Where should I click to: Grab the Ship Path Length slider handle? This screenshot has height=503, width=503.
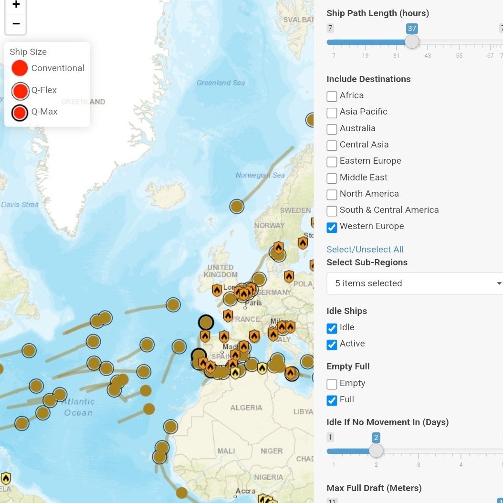coord(412,42)
